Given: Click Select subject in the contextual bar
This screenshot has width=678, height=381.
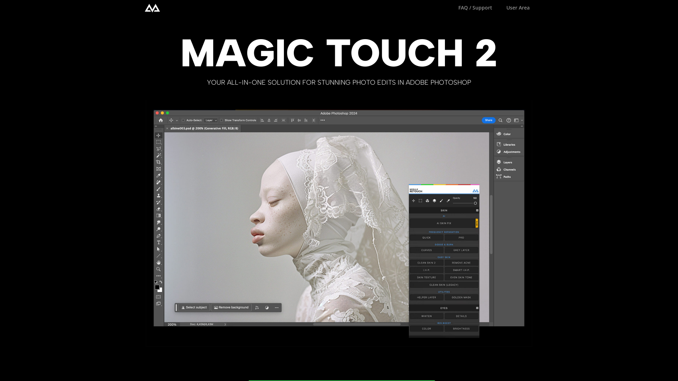Looking at the screenshot, I should tap(194, 308).
